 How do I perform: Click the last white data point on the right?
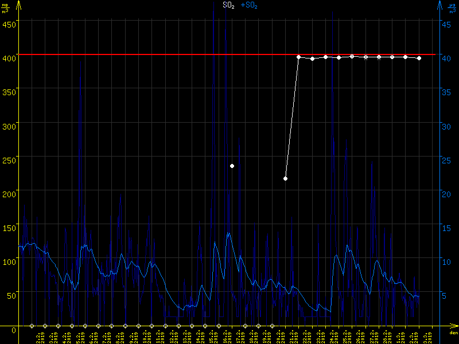[x=419, y=58]
